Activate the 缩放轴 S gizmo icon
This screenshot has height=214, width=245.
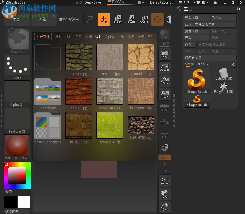click(131, 19)
